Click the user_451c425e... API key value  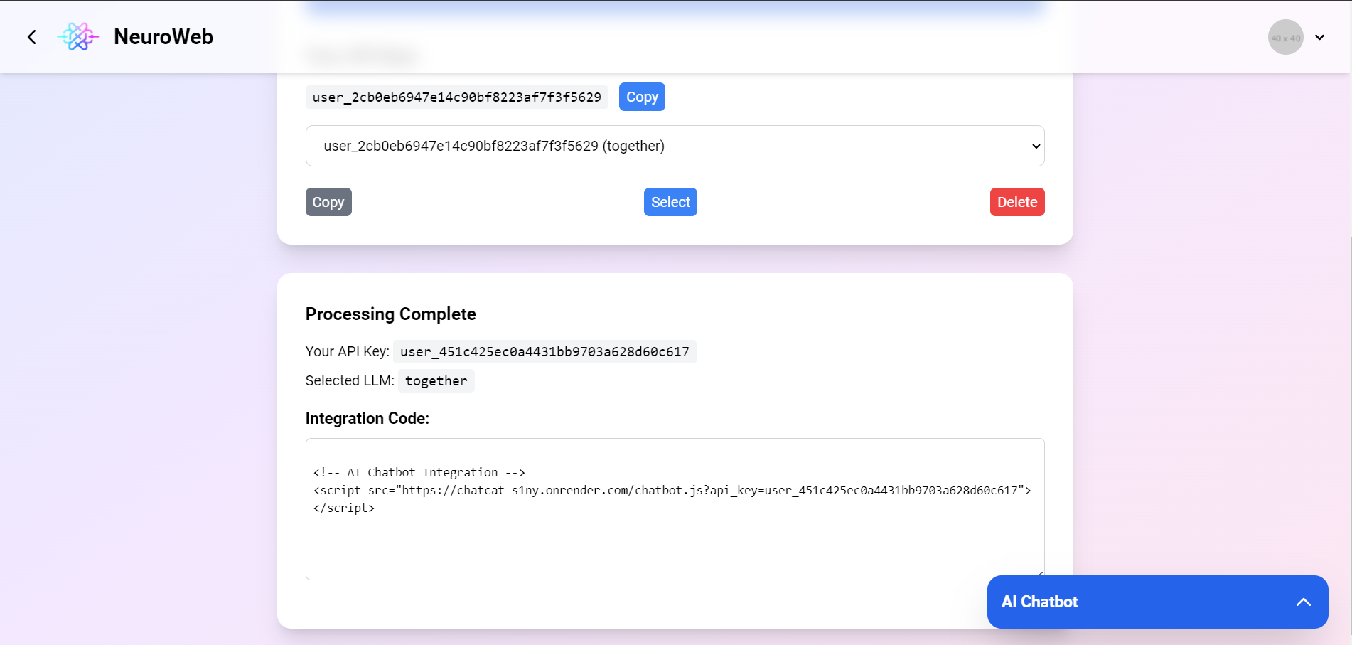point(544,352)
